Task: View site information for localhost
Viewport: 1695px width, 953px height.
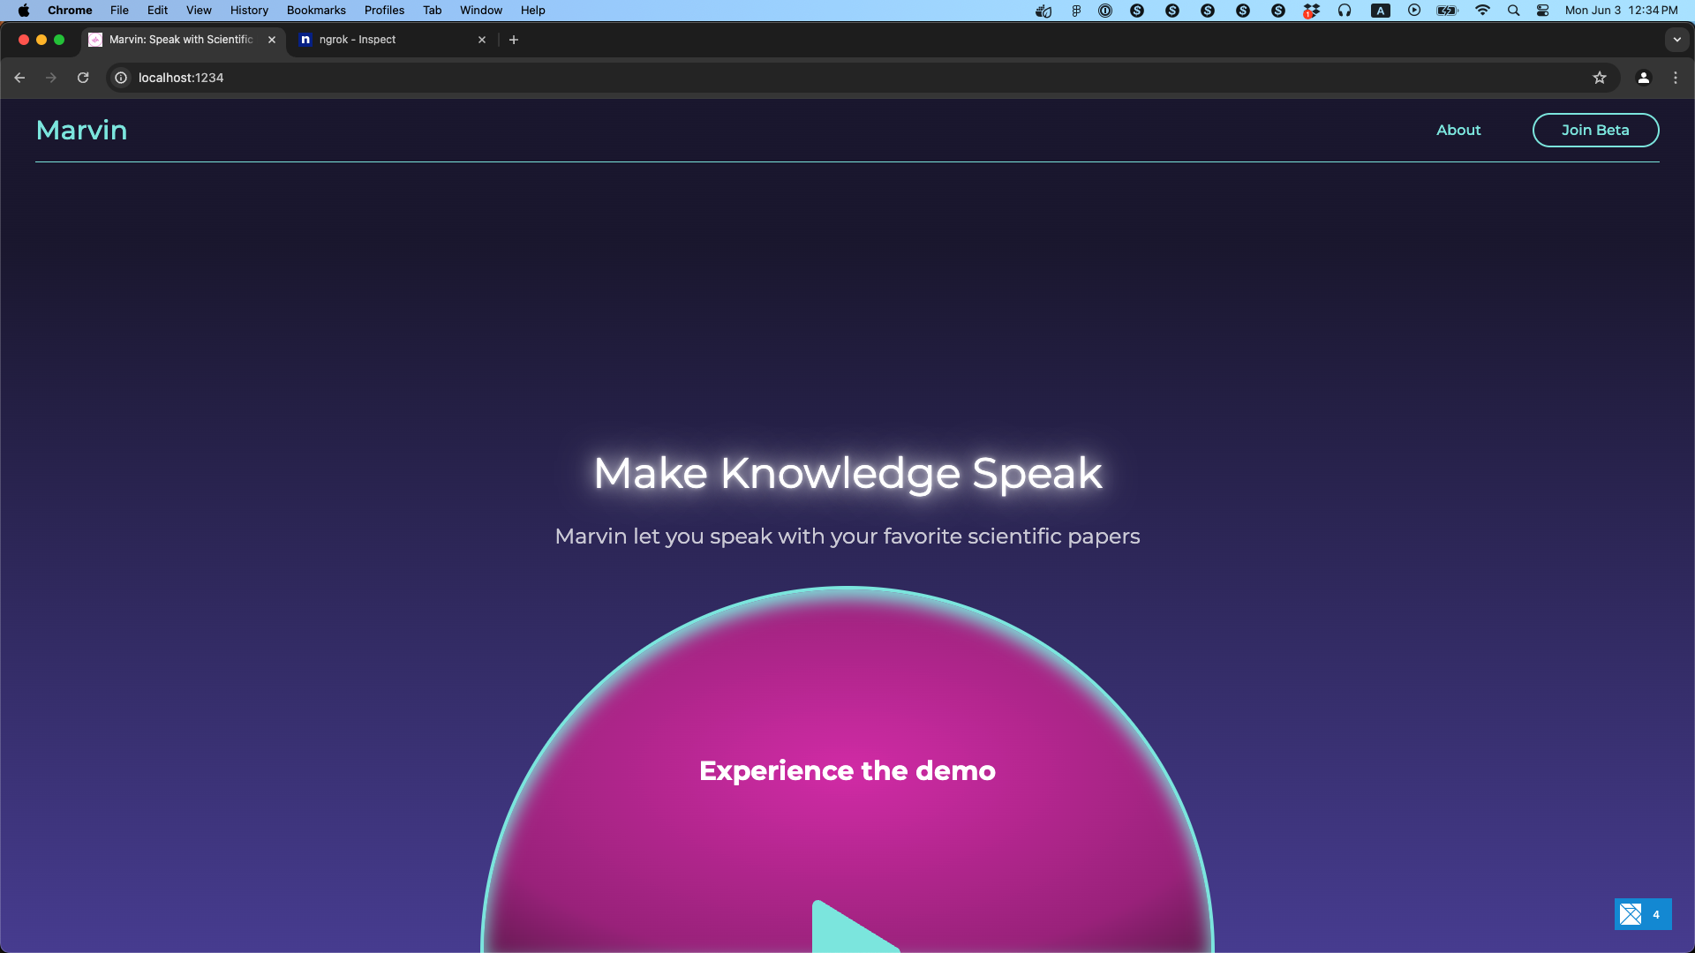Action: point(121,78)
